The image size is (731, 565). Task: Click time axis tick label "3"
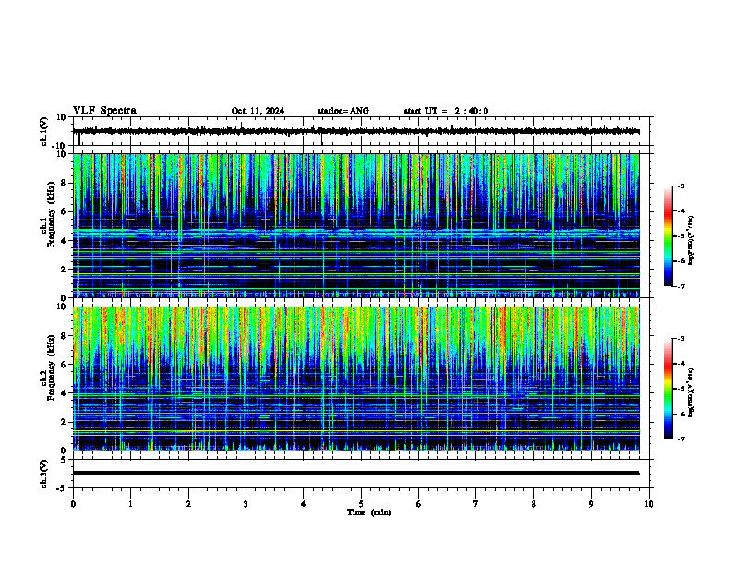tap(246, 504)
